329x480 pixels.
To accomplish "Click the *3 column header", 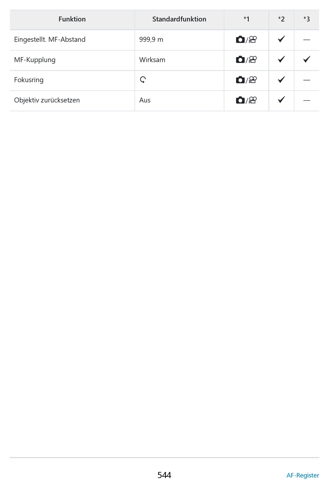I will (306, 19).
